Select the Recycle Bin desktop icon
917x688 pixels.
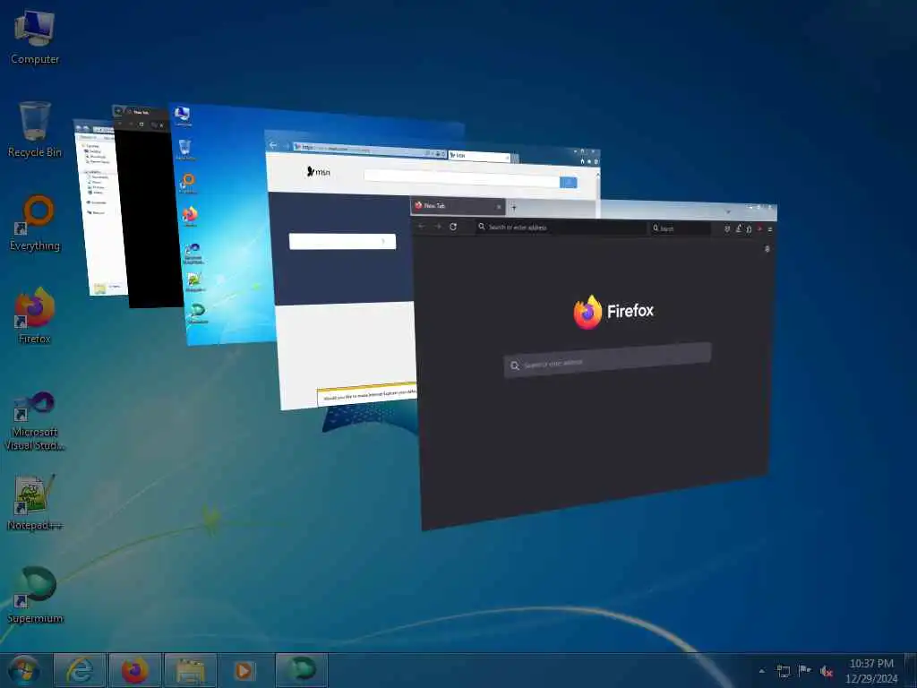click(35, 130)
